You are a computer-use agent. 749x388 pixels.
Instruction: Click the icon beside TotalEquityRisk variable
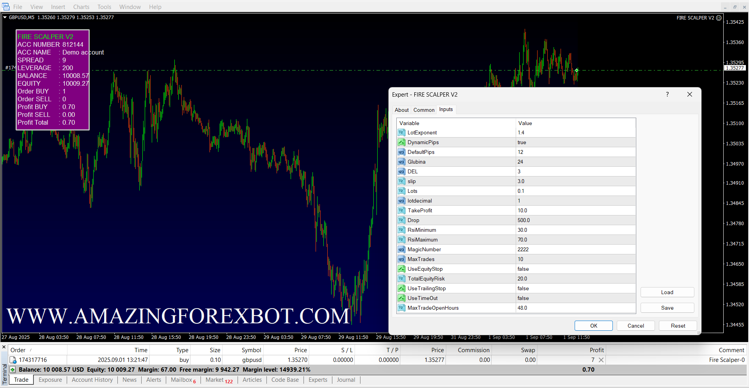click(401, 279)
